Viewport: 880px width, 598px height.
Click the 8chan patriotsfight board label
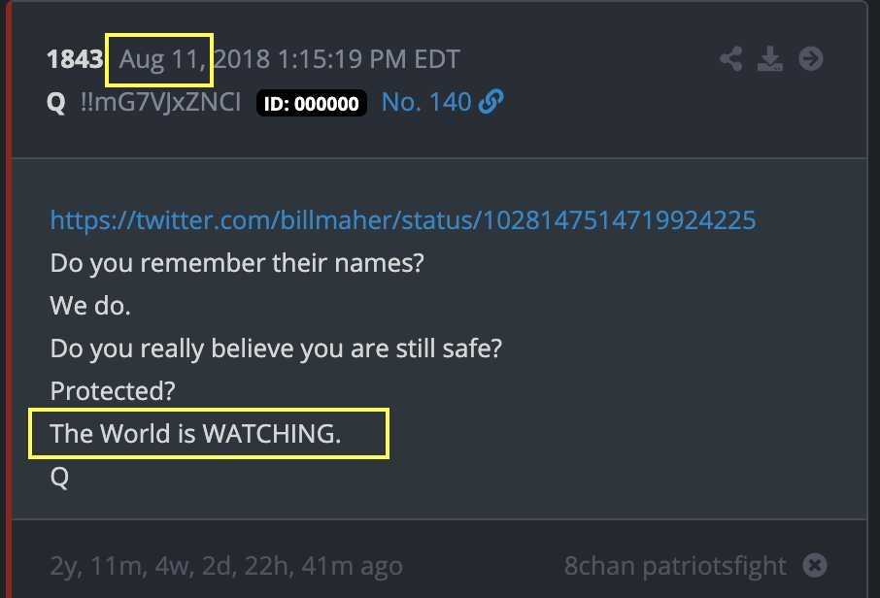(x=675, y=565)
